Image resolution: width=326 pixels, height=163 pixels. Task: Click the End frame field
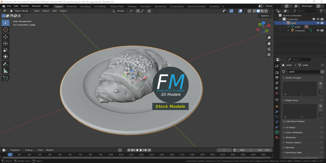(x=264, y=150)
